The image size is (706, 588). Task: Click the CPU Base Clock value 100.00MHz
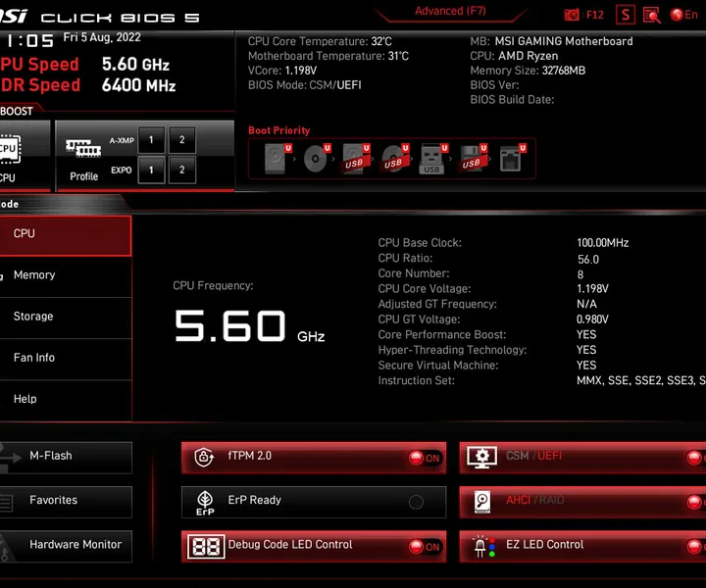[x=602, y=243]
